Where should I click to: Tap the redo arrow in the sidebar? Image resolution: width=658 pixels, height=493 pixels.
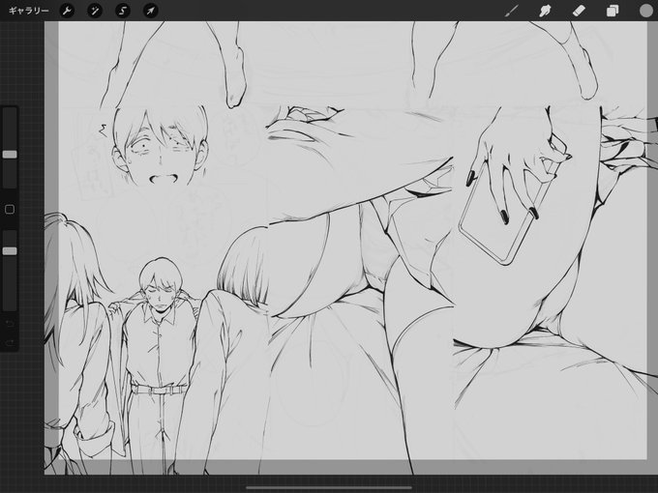point(10,343)
